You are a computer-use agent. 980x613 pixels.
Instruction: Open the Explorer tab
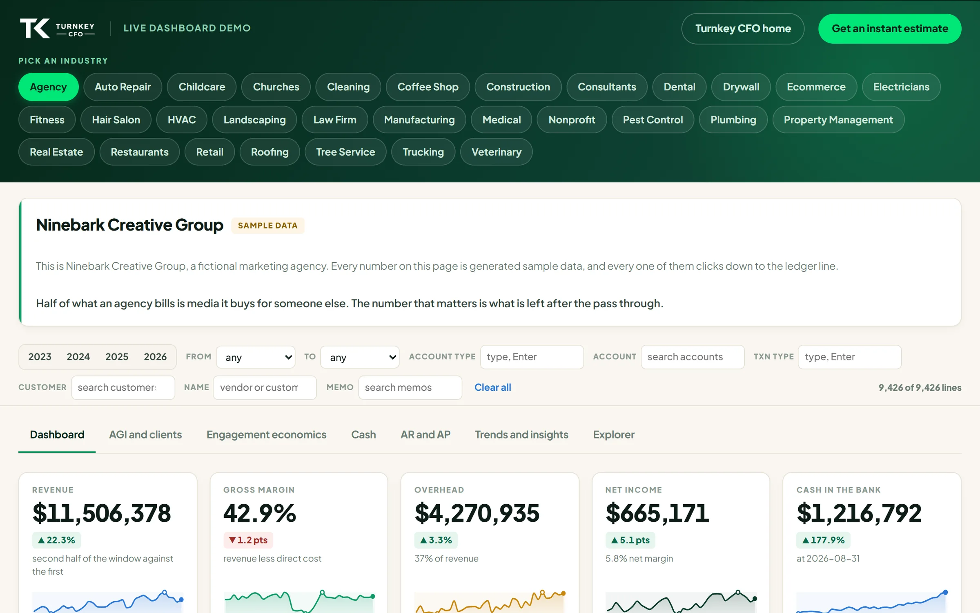point(614,435)
